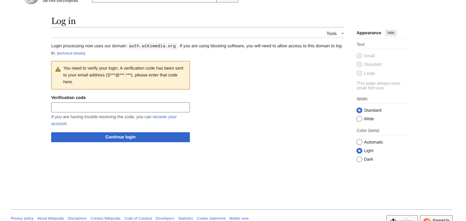Go to Privacy policy in the footer
Viewport: 466px width, 221px height.
22,219
